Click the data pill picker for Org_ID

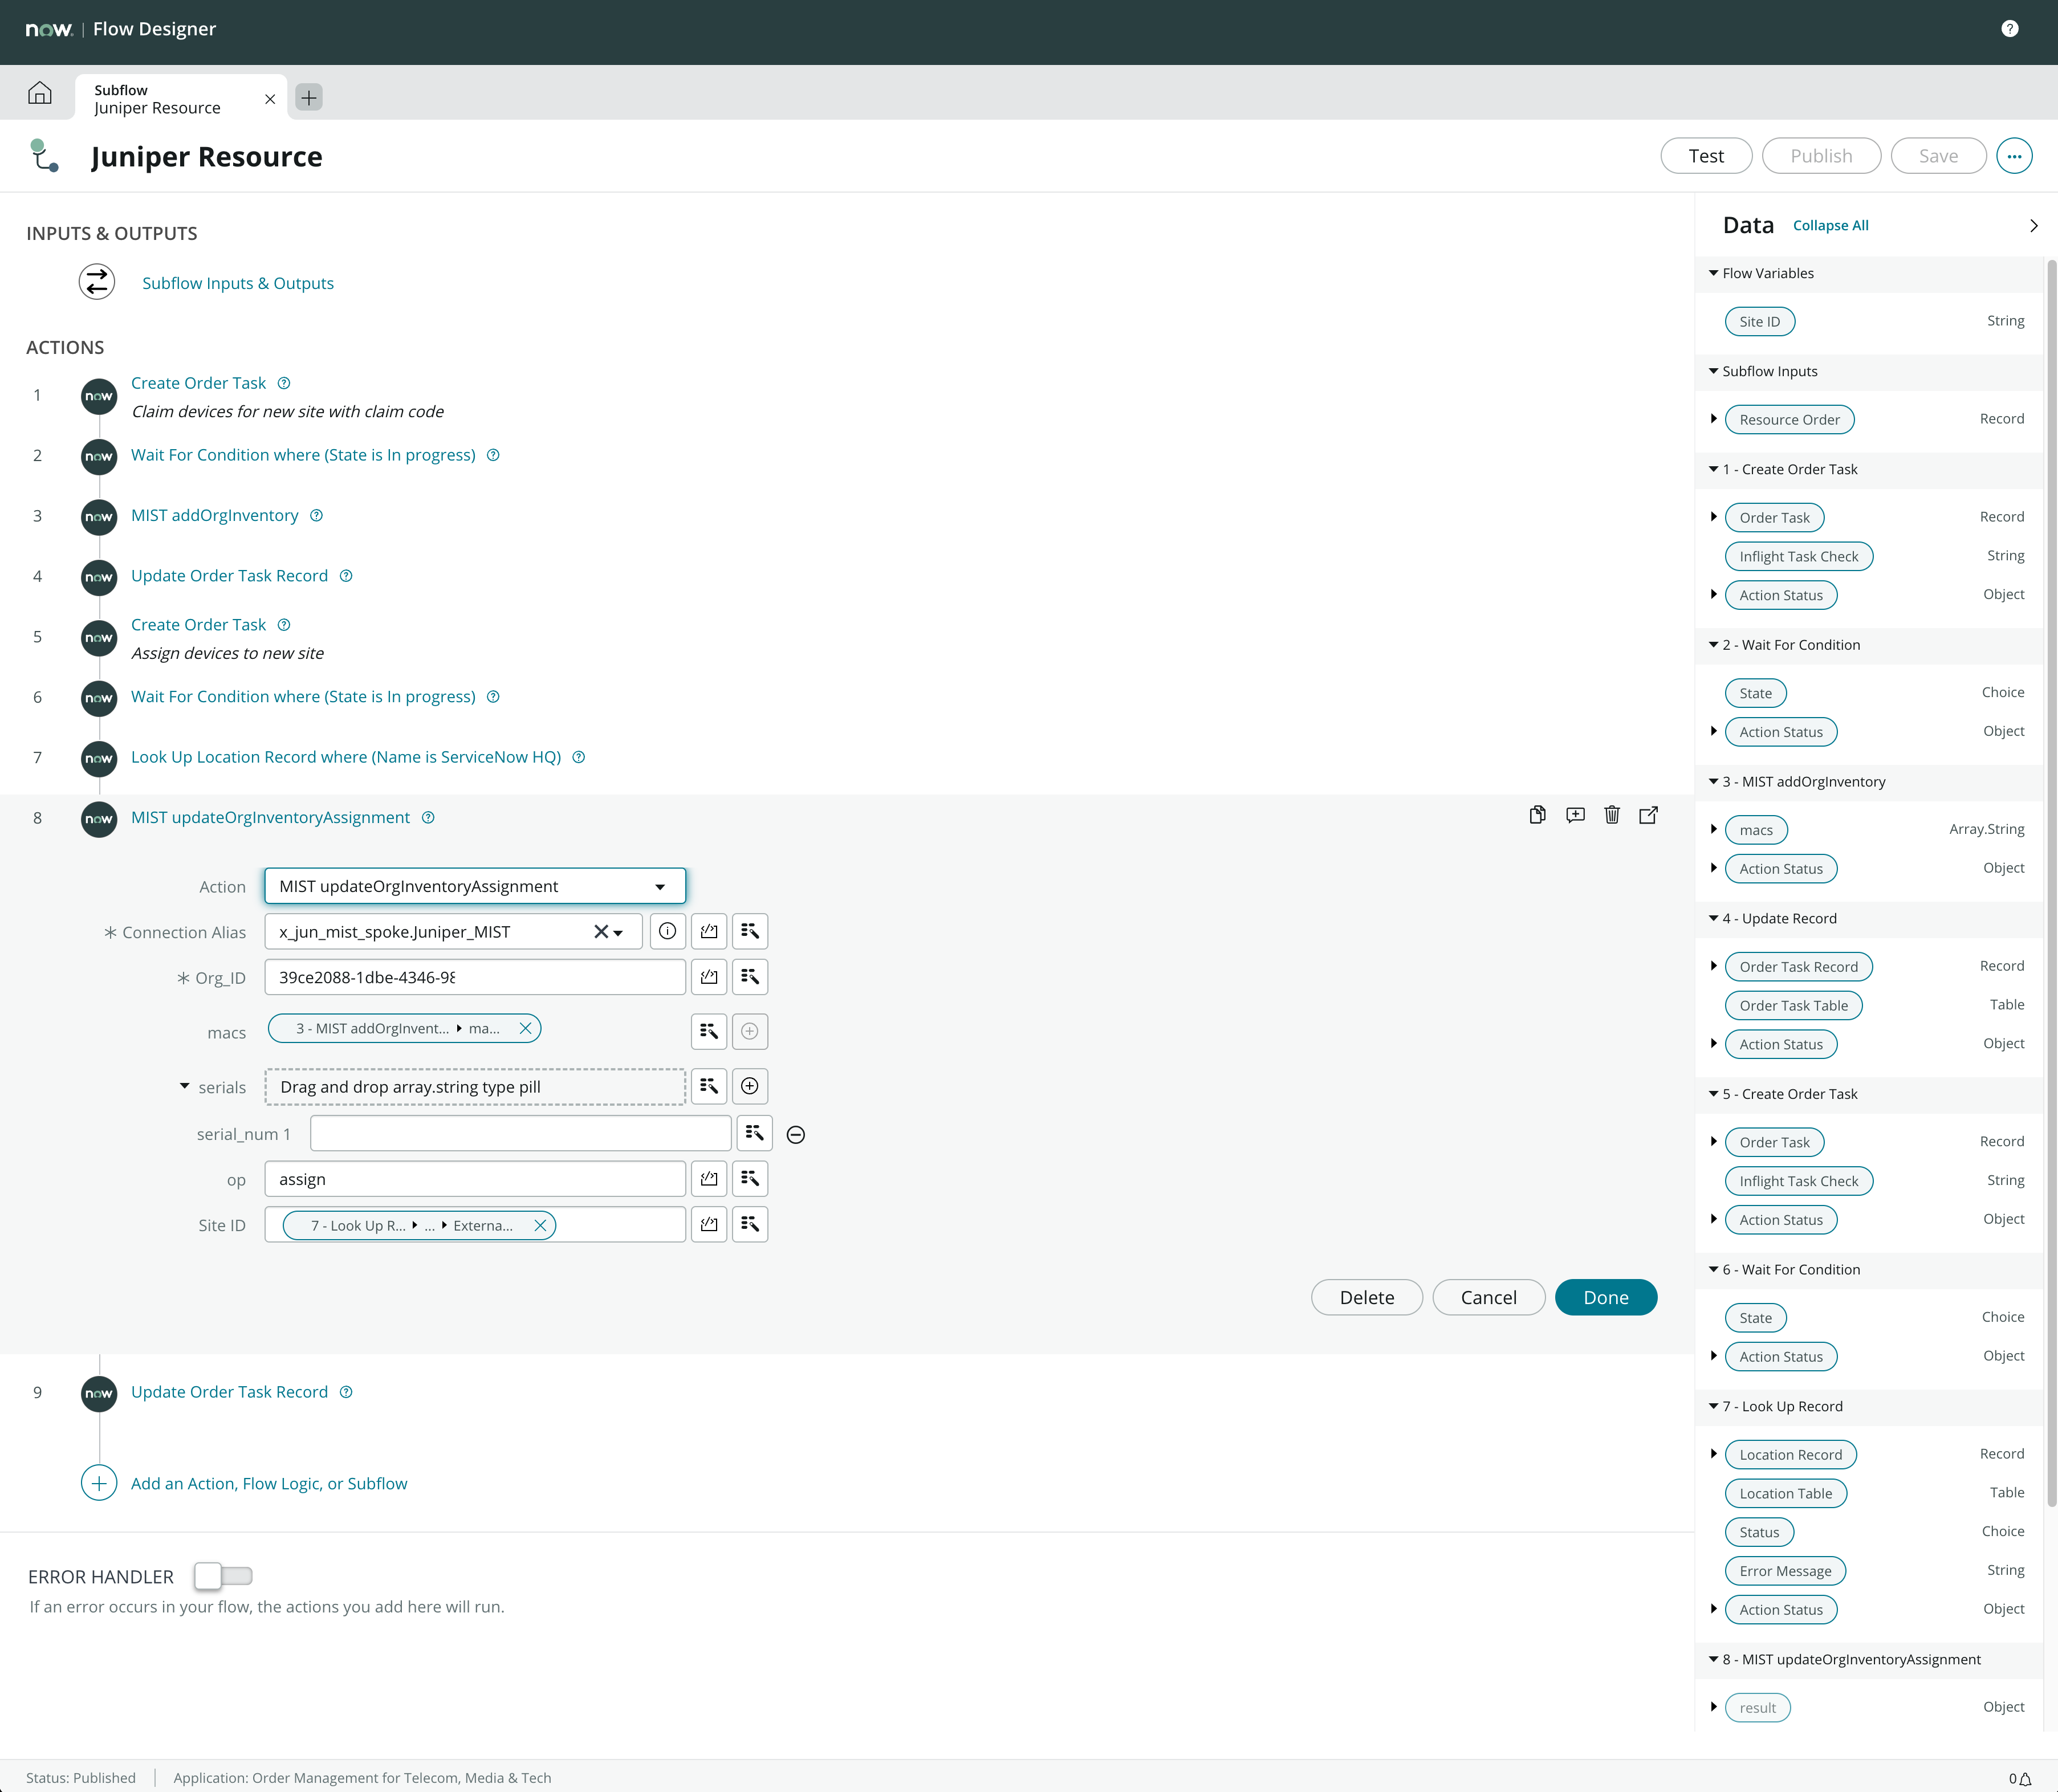coord(750,977)
